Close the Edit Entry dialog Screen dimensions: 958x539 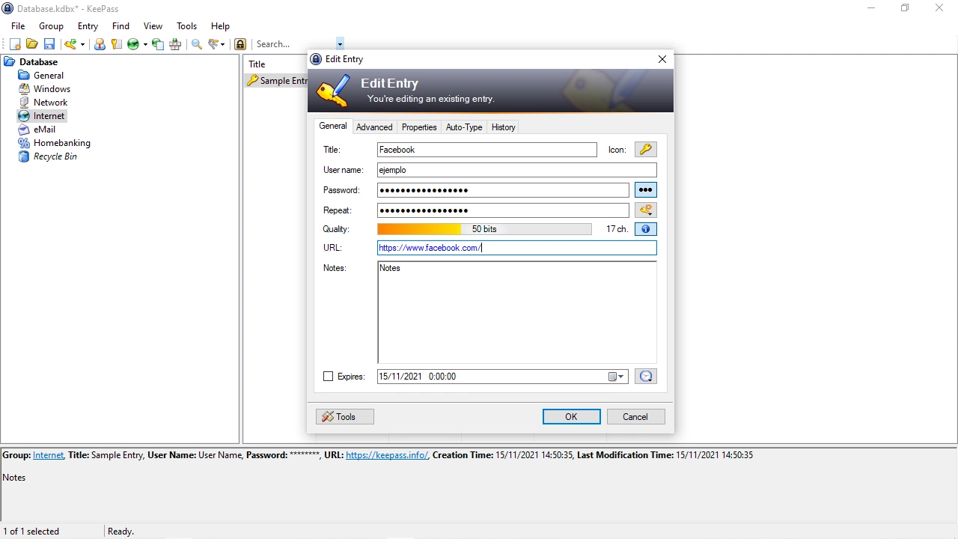pyautogui.click(x=662, y=59)
